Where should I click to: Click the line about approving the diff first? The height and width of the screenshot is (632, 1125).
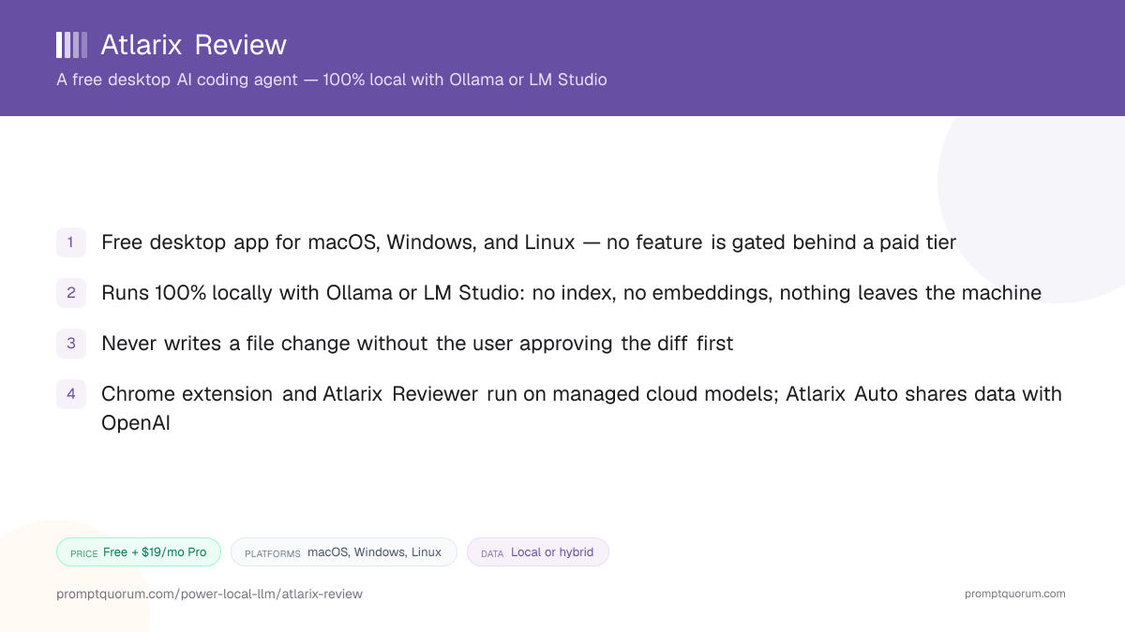417,344
